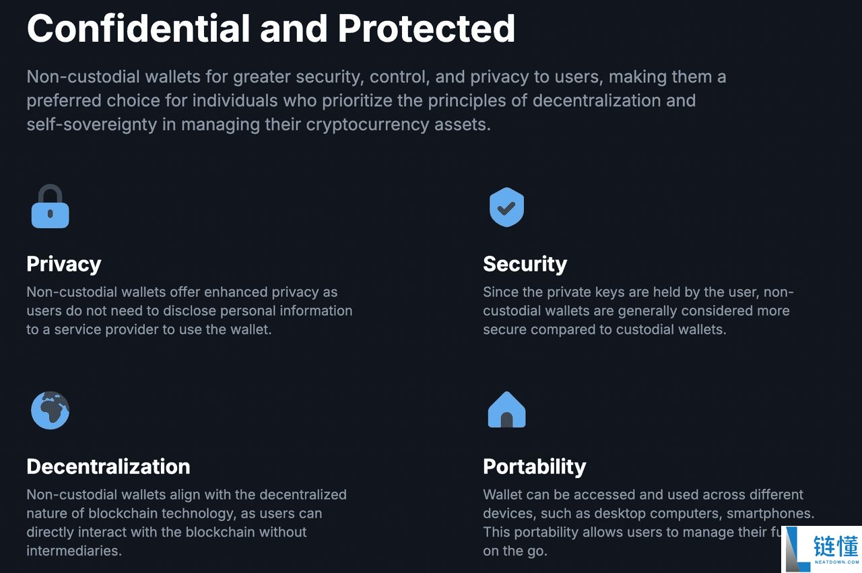This screenshot has width=862, height=573.
Task: Click the Portability description paragraph
Action: pyautogui.click(x=640, y=513)
